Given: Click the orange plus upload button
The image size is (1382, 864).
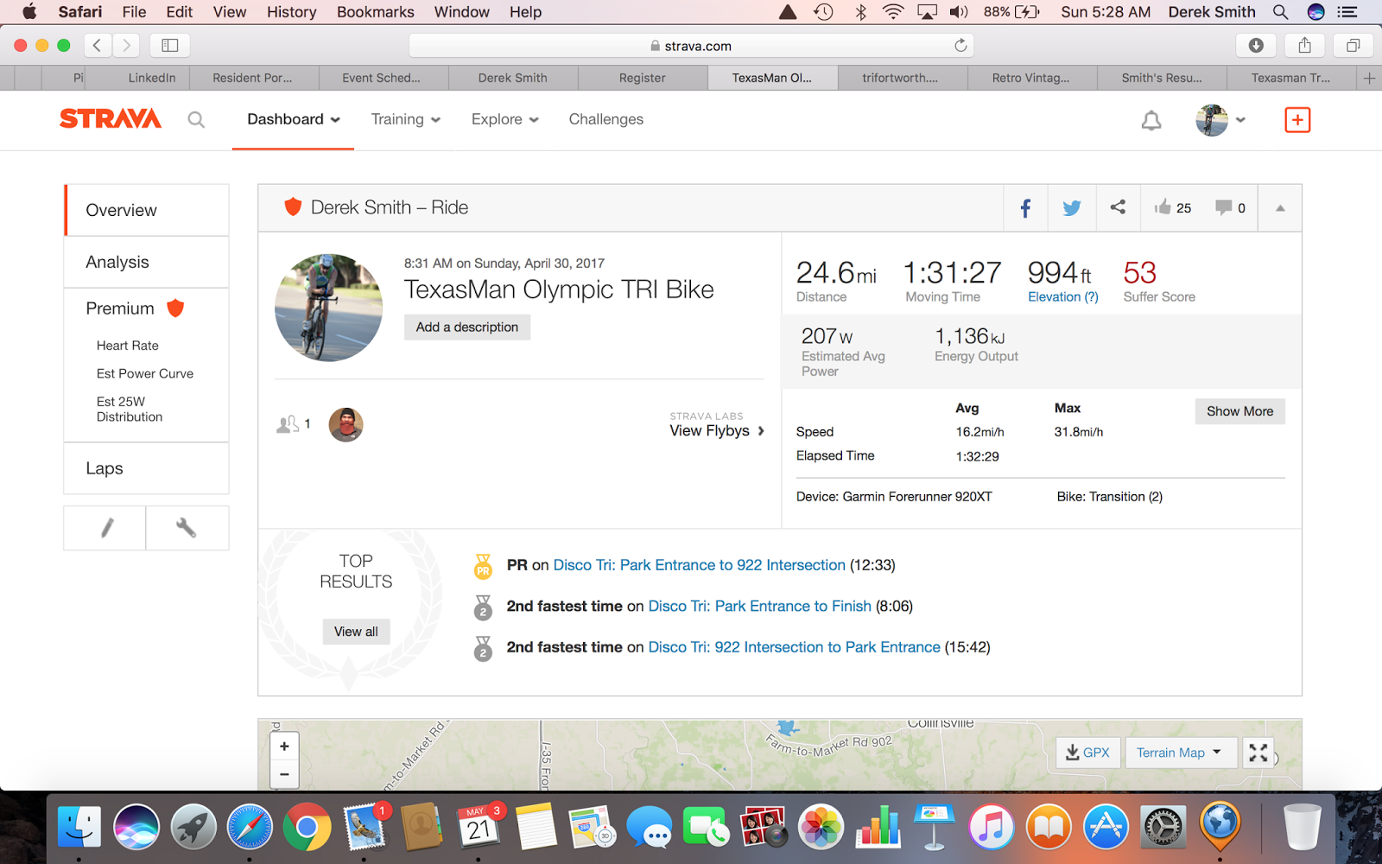Looking at the screenshot, I should 1296,119.
